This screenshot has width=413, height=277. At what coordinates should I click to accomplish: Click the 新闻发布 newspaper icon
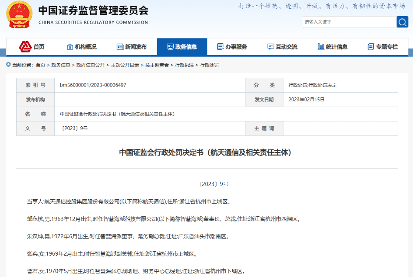tap(120, 47)
